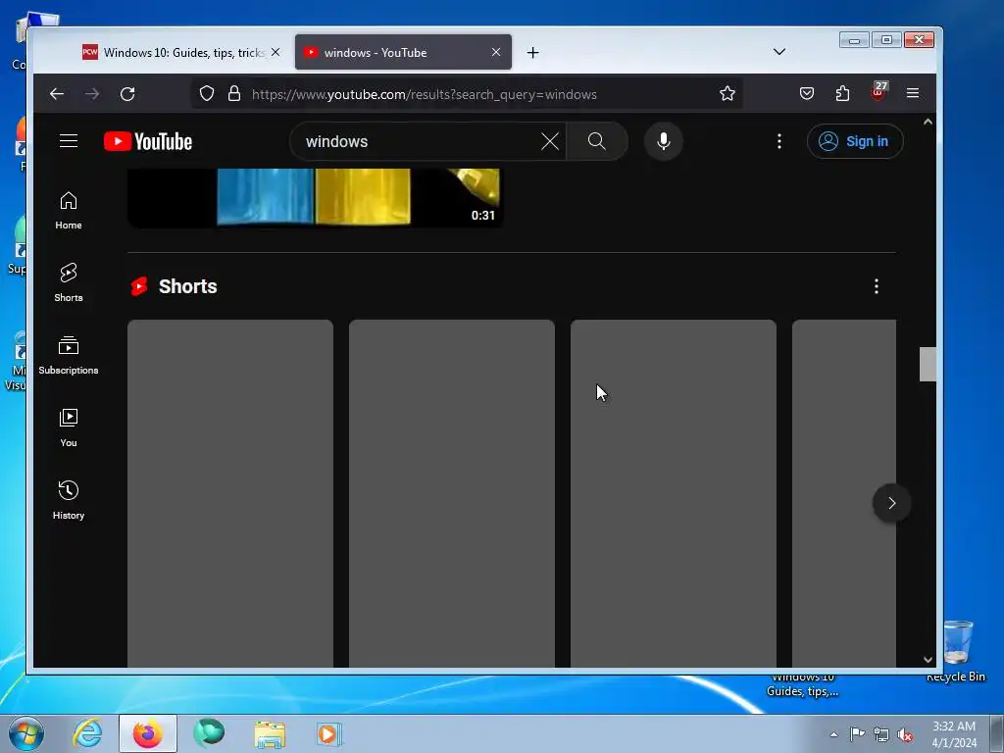Open Firefox application menu
Screen dimensions: 1004x753
(x=913, y=93)
